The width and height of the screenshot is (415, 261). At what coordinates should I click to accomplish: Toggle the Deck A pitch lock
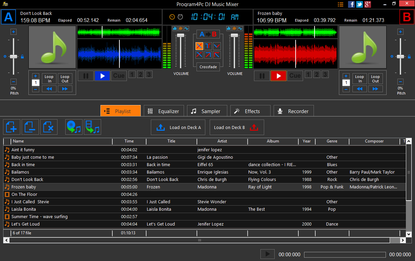tap(22, 56)
